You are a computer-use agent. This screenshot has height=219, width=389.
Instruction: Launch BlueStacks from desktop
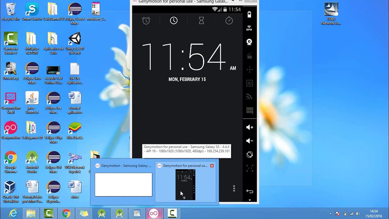point(74,130)
